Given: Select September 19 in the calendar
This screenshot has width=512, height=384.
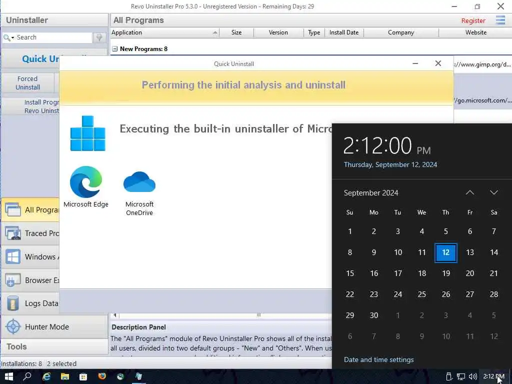Looking at the screenshot, I should tap(445, 273).
